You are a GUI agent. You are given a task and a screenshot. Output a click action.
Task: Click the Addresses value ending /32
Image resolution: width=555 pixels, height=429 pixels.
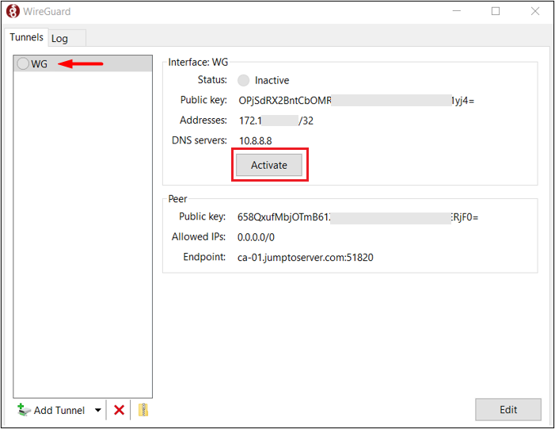[276, 121]
